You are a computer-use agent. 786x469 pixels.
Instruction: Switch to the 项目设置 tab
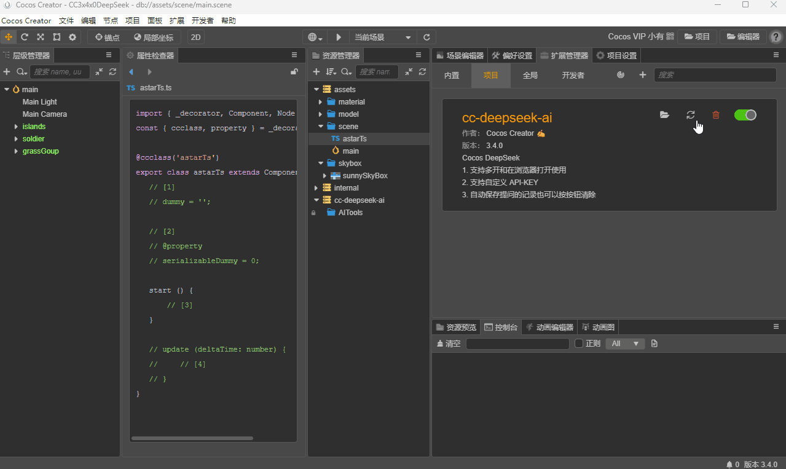click(616, 55)
